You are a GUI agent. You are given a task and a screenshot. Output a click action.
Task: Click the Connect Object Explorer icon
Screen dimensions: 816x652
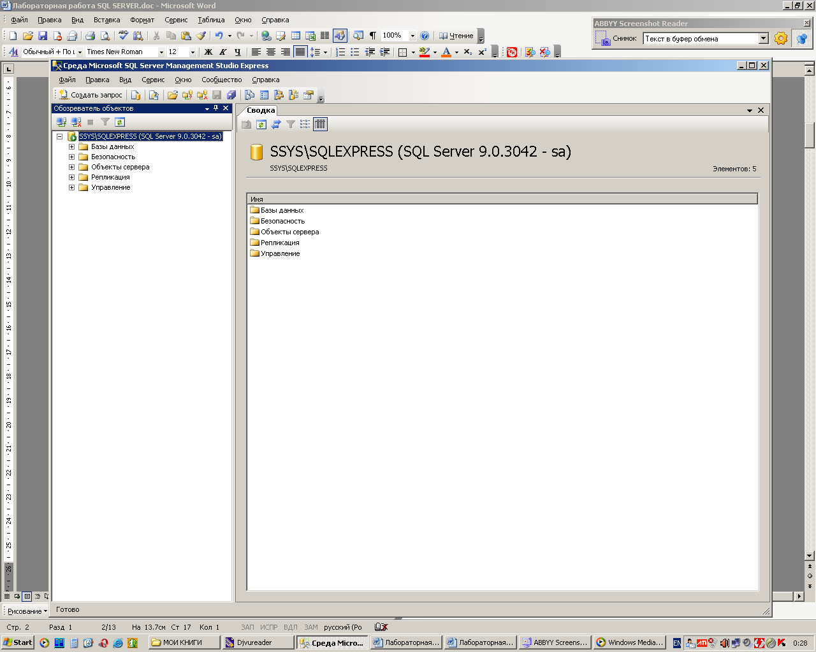61,122
